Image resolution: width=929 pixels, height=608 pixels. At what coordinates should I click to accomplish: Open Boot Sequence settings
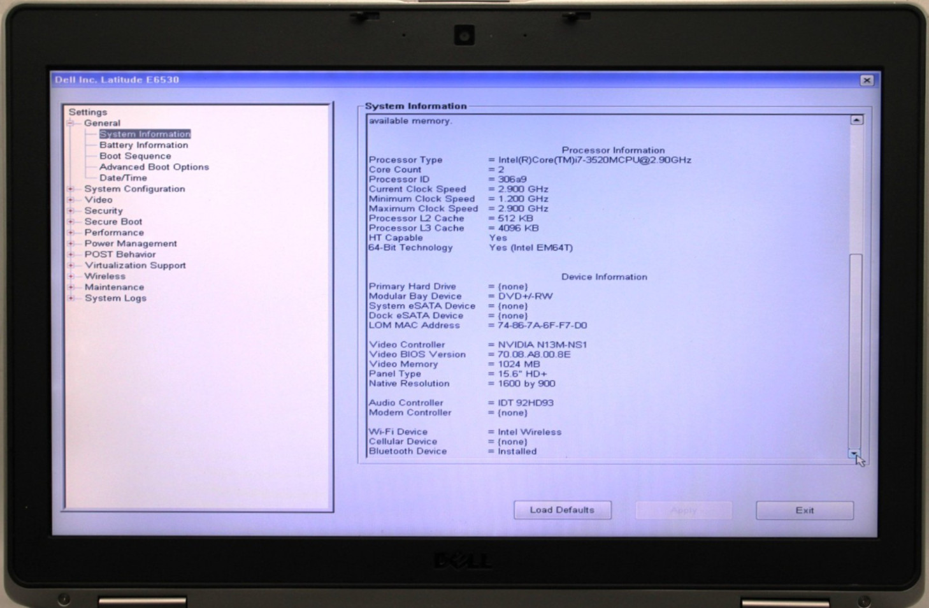(135, 156)
